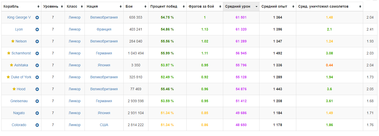Select battles value 77 469
The image size is (379, 136).
click(x=136, y=89)
